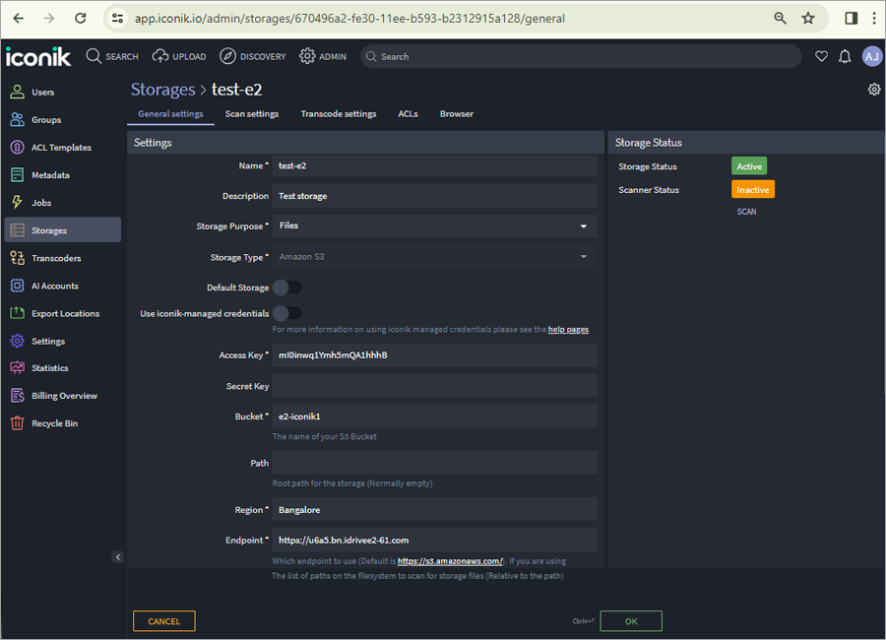Viewport: 886px width, 640px height.
Task: Open the Upload cloud icon
Action: click(160, 56)
